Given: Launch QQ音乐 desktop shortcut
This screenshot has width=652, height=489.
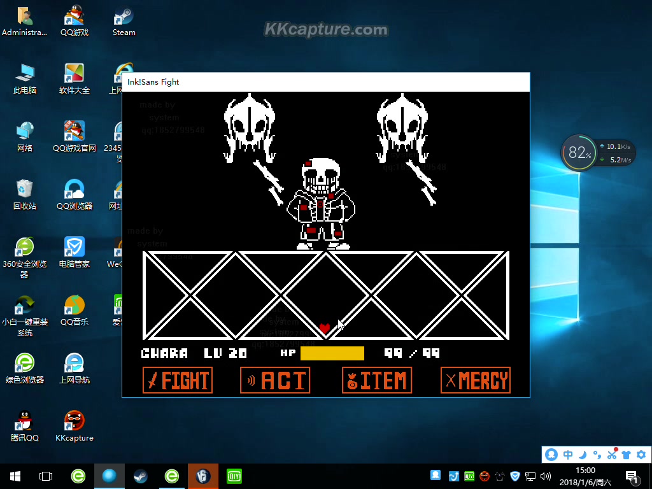Looking at the screenshot, I should tap(74, 310).
